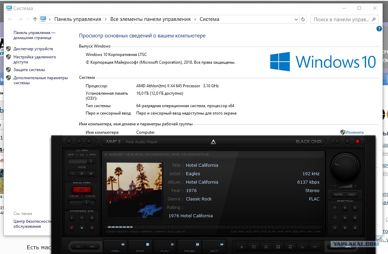Click the refresh button in address bar

(303, 19)
